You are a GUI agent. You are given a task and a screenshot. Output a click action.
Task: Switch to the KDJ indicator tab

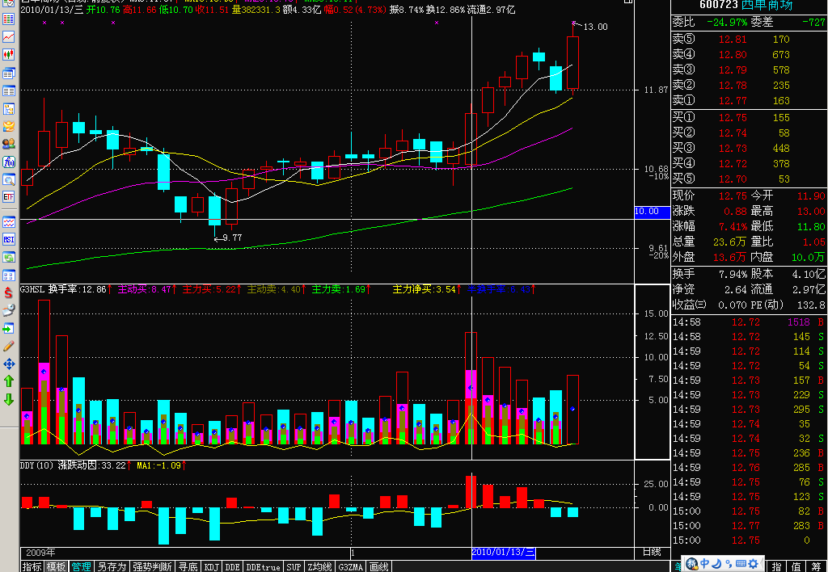pyautogui.click(x=212, y=566)
